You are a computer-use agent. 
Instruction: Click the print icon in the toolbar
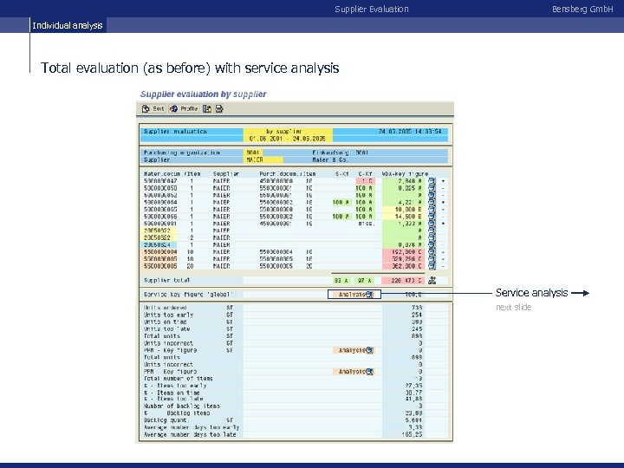pyautogui.click(x=219, y=108)
